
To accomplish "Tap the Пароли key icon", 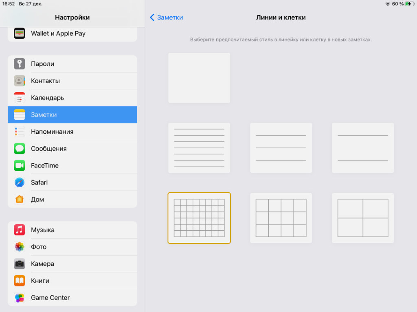I will pos(20,64).
